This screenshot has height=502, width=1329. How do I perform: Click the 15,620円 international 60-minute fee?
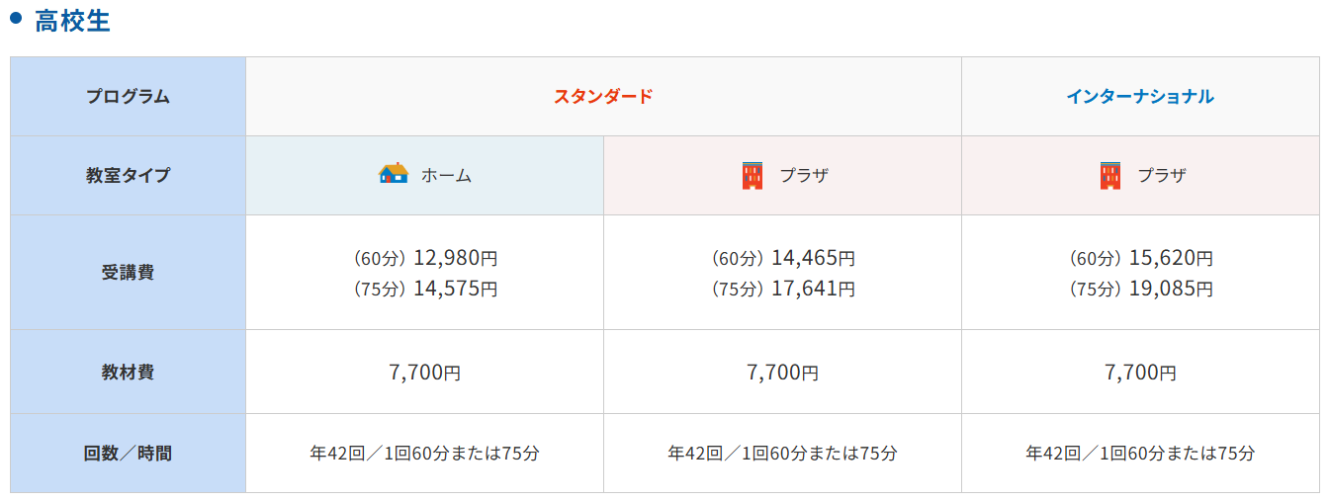(1171, 258)
